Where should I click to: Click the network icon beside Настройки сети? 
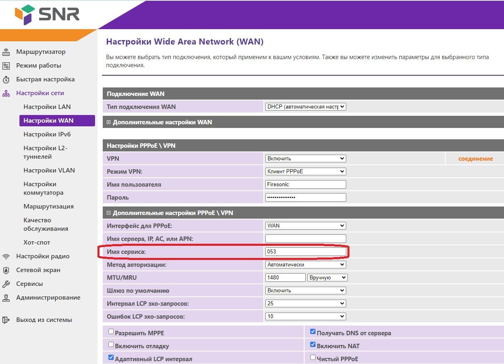coord(6,94)
